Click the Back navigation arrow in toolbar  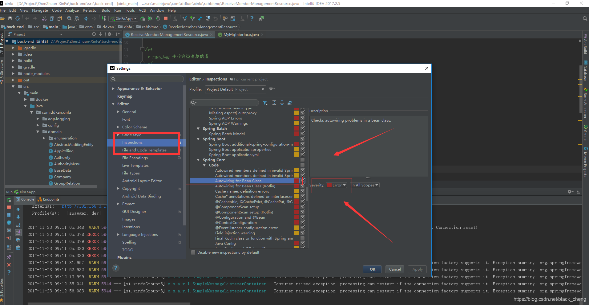(87, 18)
